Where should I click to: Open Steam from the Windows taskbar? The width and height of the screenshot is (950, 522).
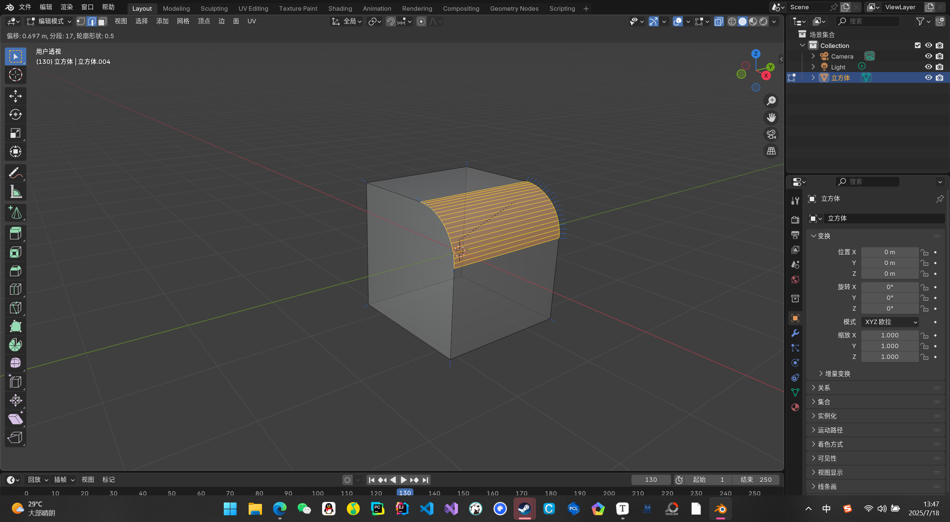click(524, 509)
